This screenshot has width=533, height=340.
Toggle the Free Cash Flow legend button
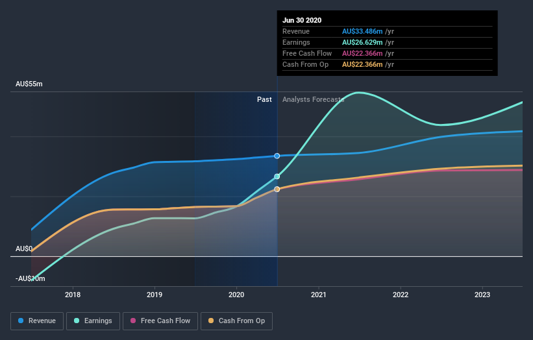tap(160, 321)
